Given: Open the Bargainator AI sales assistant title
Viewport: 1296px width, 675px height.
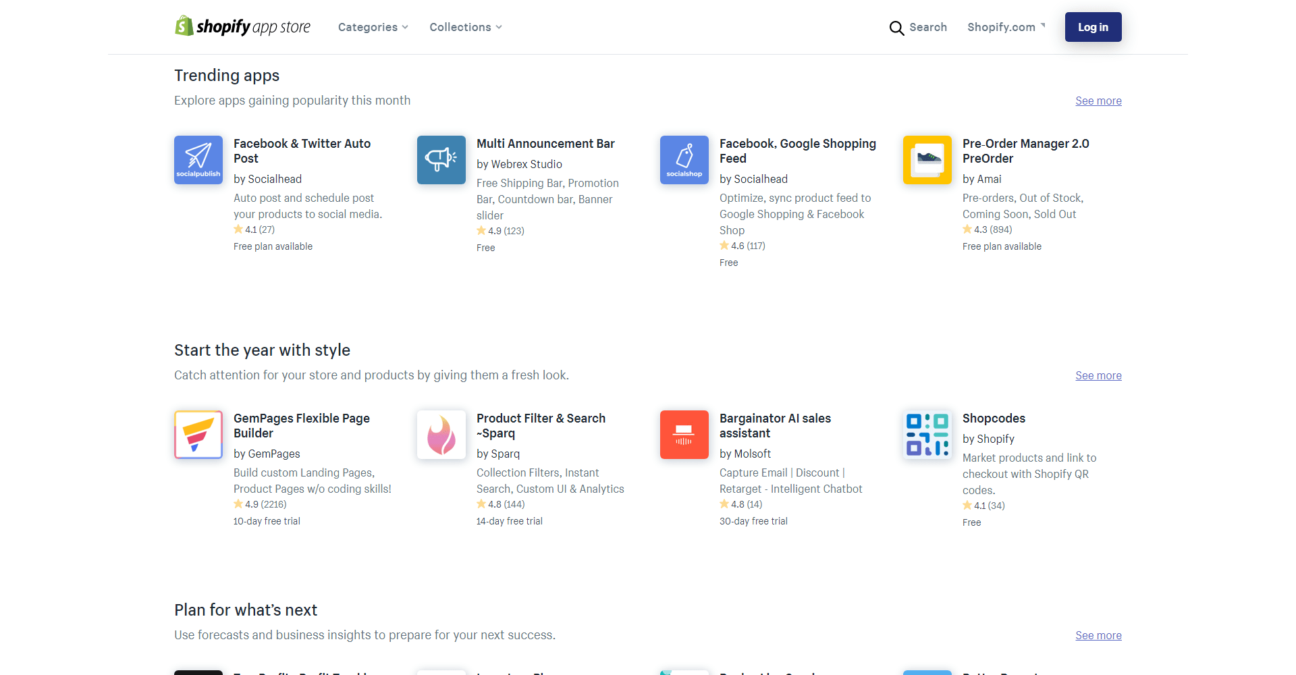Looking at the screenshot, I should click(x=775, y=425).
